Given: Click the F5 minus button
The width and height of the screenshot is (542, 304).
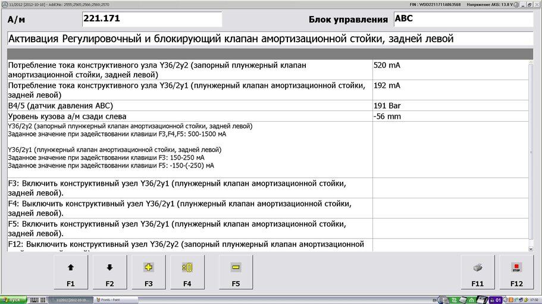Looking at the screenshot, I should pyautogui.click(x=236, y=273).
